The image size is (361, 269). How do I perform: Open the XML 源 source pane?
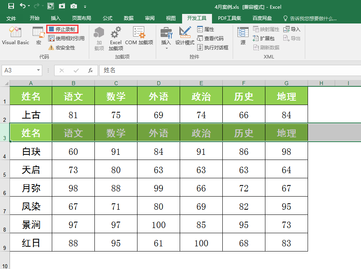[243, 36]
